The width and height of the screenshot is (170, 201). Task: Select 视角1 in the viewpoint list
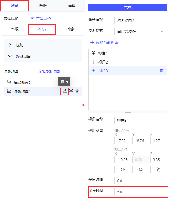point(128,53)
